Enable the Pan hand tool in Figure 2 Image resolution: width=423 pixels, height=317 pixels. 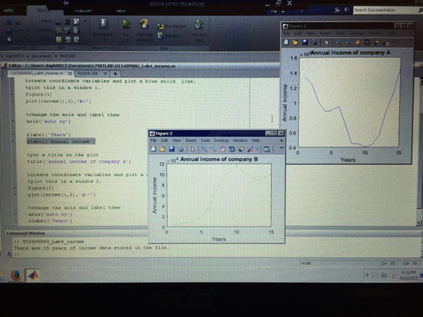[x=223, y=150]
